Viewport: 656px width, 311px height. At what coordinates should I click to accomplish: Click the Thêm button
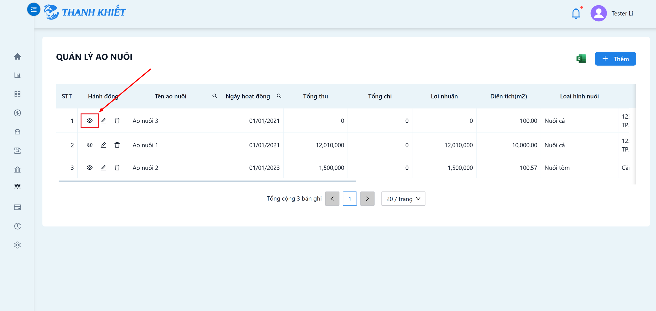tap(615, 59)
